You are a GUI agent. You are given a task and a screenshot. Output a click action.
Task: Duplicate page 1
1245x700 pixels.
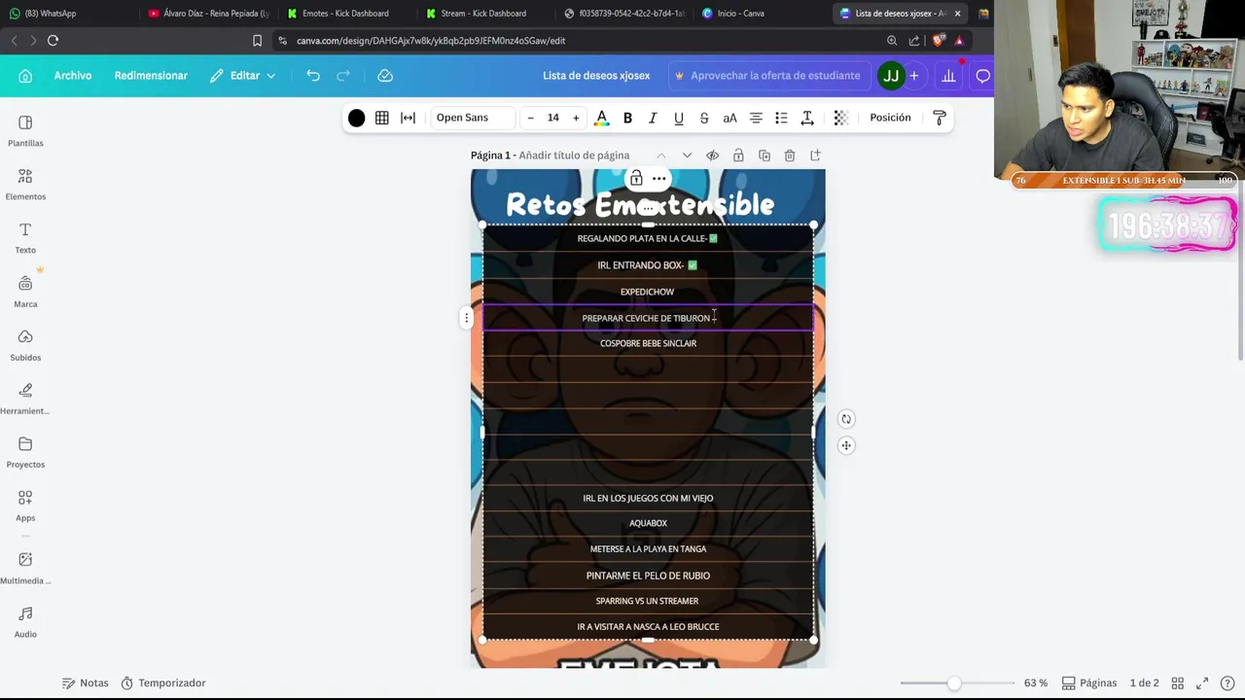tap(765, 156)
